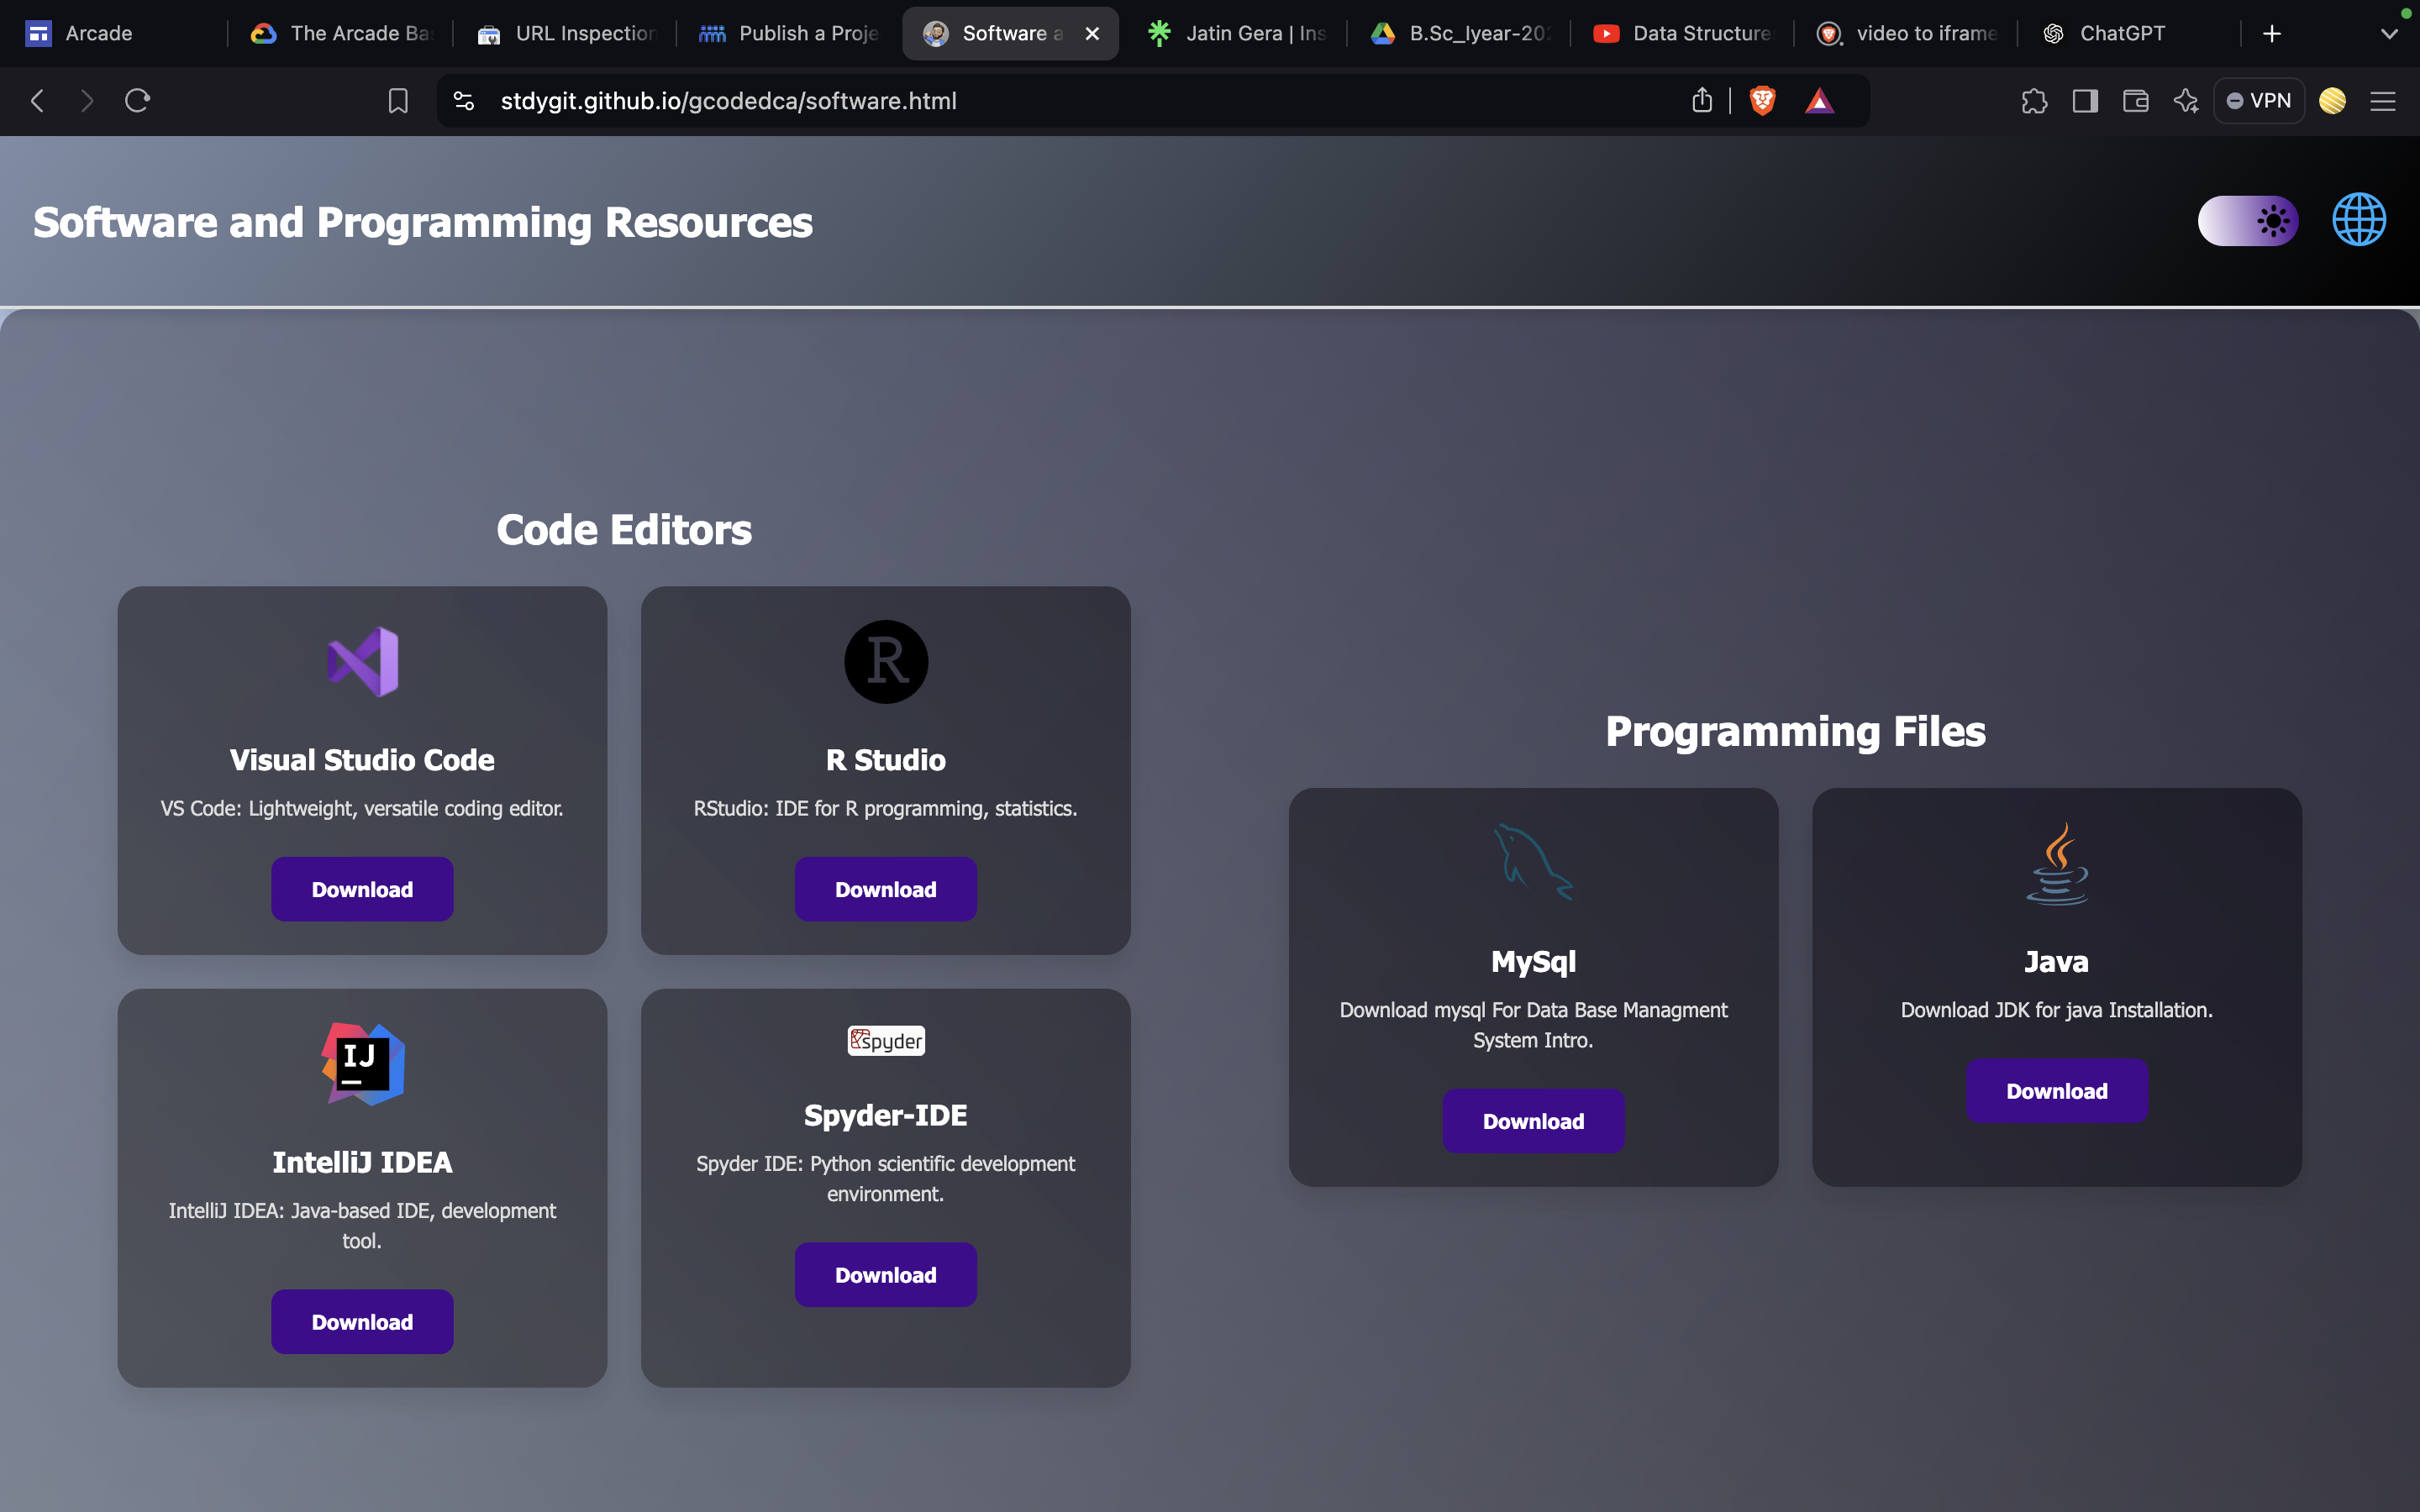Viewport: 2420px width, 1512px height.
Task: Click the 'Download JDK for java Installation.' text
Action: [x=2057, y=1010]
